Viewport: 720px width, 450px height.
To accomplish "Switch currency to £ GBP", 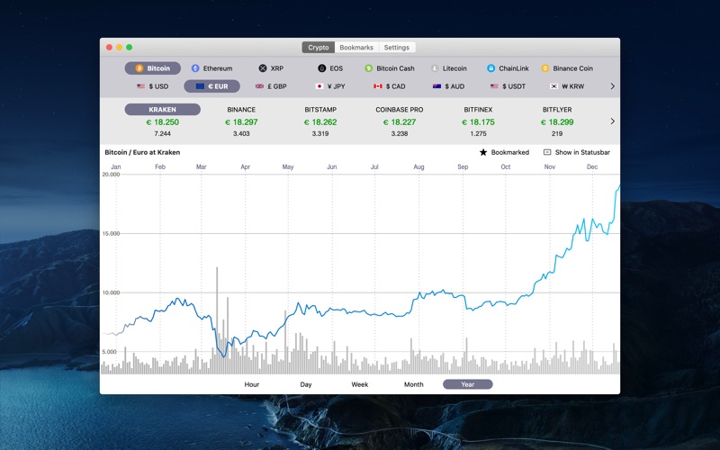I will click(x=277, y=86).
